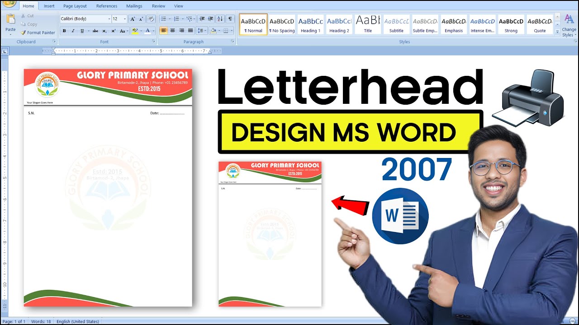Click Words: 18 in status bar
This screenshot has height=325, width=579.
click(x=41, y=321)
